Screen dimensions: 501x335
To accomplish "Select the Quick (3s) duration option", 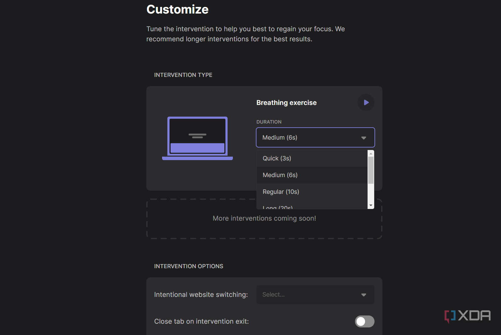I will 312,158.
